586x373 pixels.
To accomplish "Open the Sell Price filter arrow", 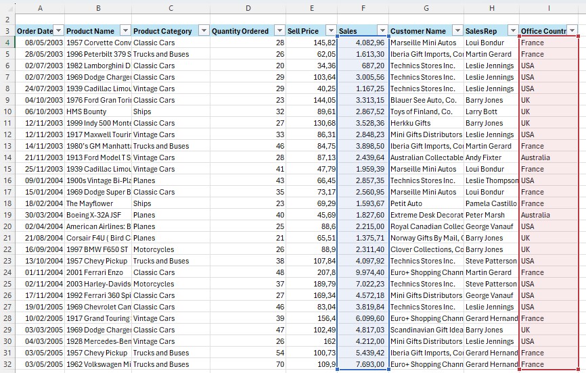I will click(x=331, y=31).
